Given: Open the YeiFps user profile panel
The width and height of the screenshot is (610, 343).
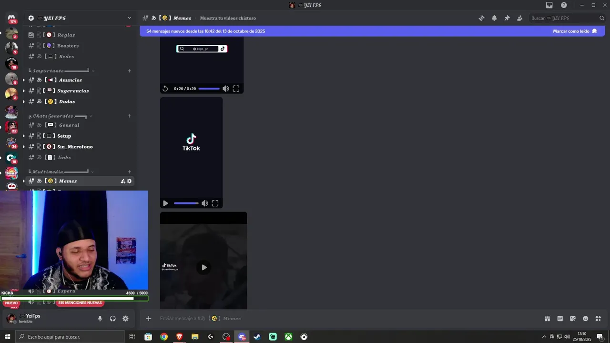Looking at the screenshot, I should coord(30,318).
